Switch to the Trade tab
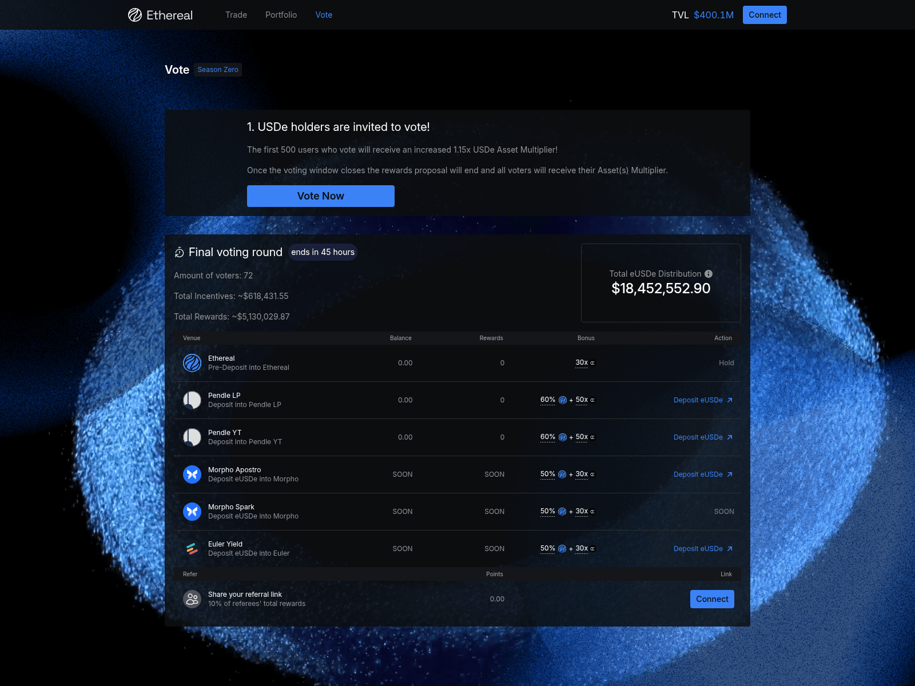This screenshot has width=915, height=686. pos(236,15)
